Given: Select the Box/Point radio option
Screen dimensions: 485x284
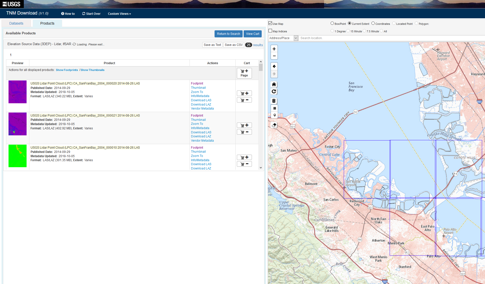Looking at the screenshot, I should coord(332,23).
